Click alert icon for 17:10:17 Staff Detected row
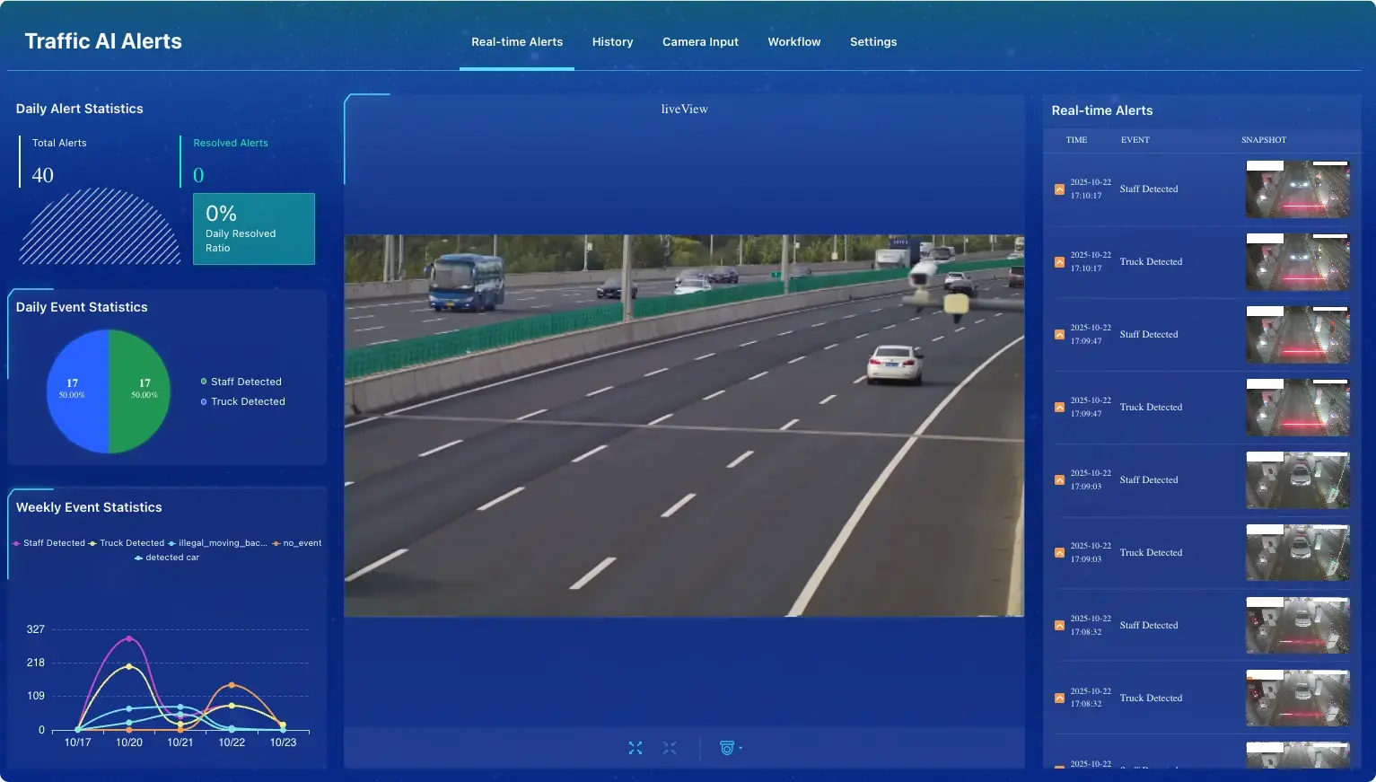The image size is (1376, 782). click(x=1059, y=189)
